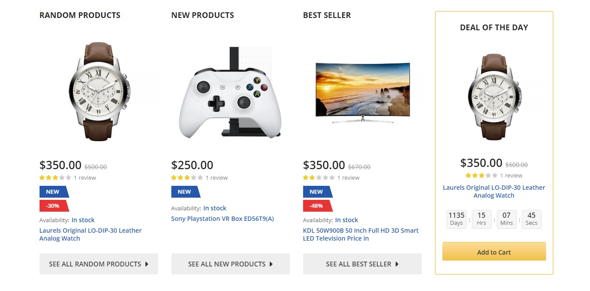Click the watch image under Random Products
The width and height of the screenshot is (590, 291).
point(98,91)
